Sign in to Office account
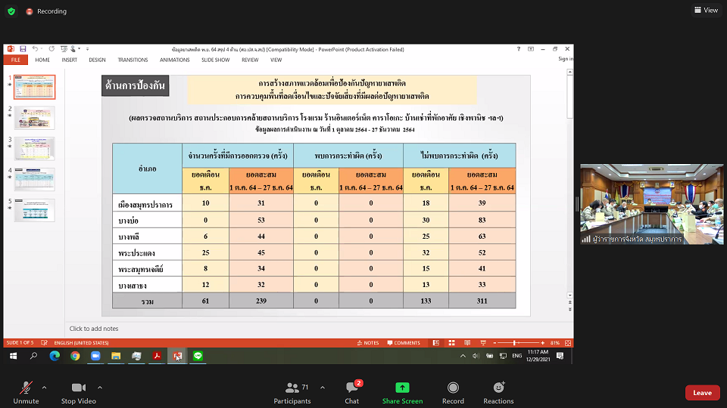This screenshot has width=727, height=408. click(566, 59)
